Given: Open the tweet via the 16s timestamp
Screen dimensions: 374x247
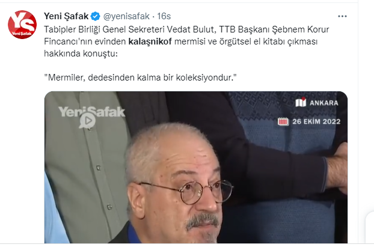Looking at the screenshot, I should (164, 16).
